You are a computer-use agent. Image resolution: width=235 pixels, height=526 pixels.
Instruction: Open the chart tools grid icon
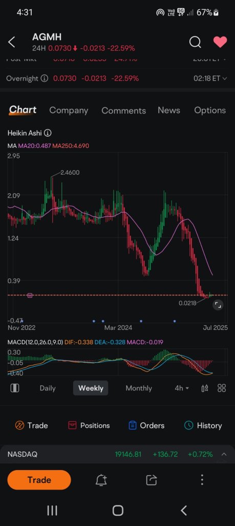222,388
